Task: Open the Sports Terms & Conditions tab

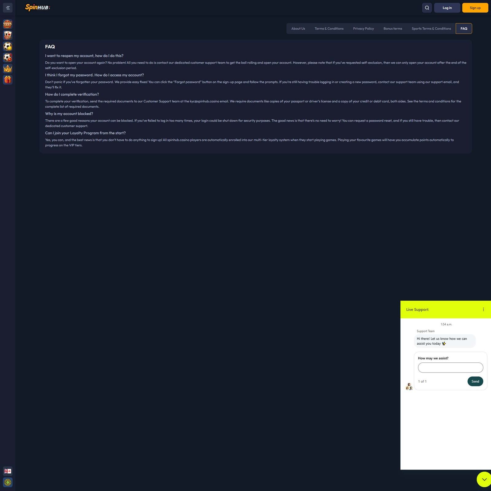Action: 431,29
